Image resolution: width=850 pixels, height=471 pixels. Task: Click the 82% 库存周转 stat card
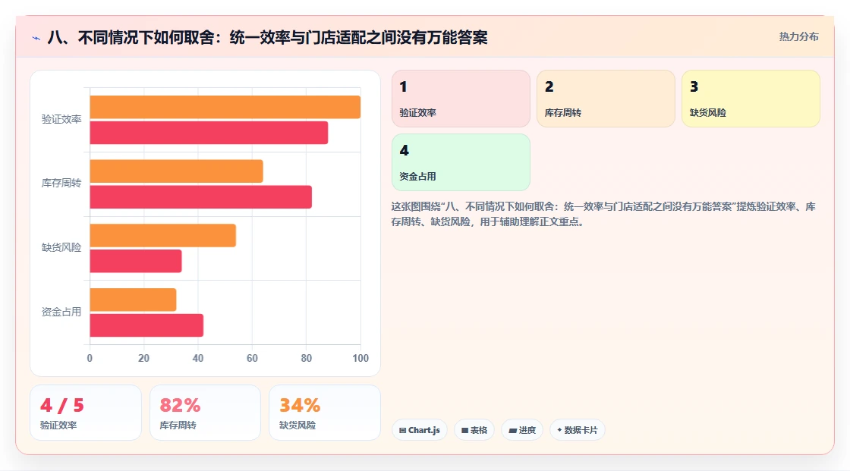[205, 413]
